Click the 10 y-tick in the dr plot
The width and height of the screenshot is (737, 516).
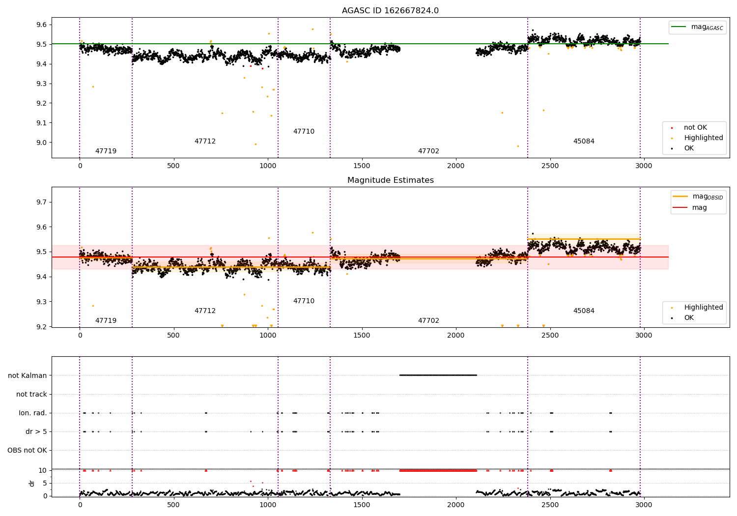[43, 471]
